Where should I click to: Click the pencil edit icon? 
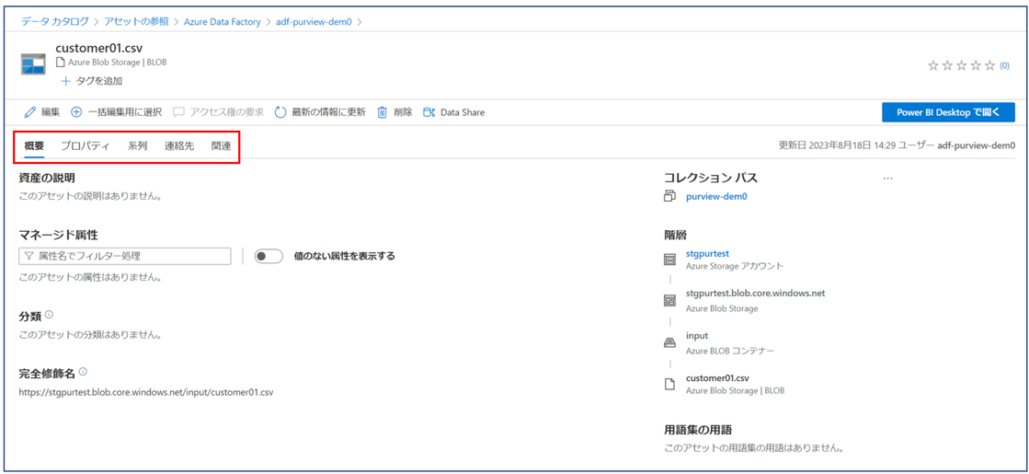29,112
